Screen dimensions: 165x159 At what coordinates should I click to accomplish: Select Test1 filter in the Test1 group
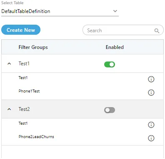(x=23, y=78)
